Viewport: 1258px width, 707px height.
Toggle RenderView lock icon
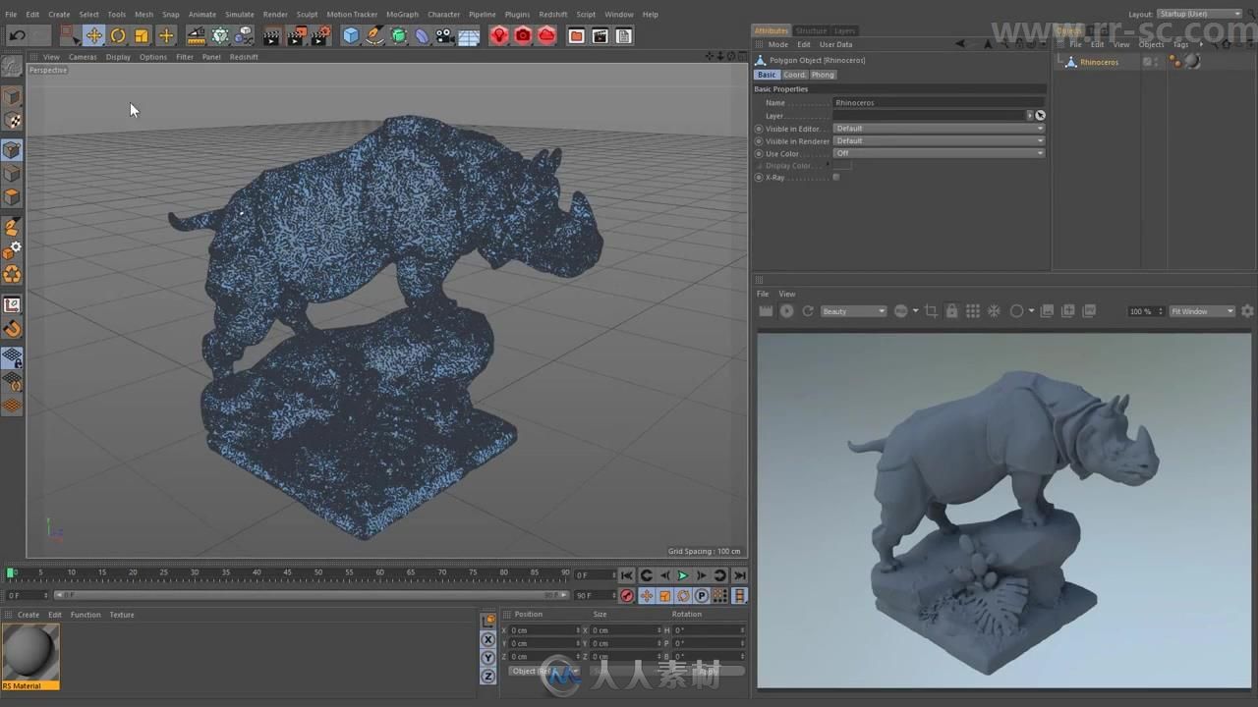click(951, 311)
